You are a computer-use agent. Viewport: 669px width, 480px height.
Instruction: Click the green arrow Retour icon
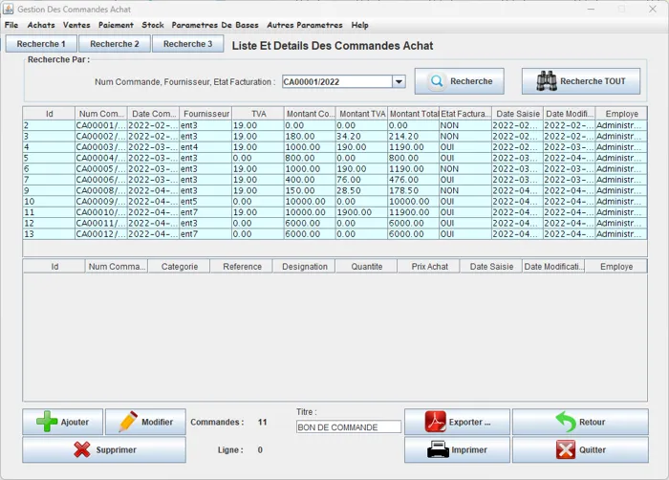coord(565,422)
